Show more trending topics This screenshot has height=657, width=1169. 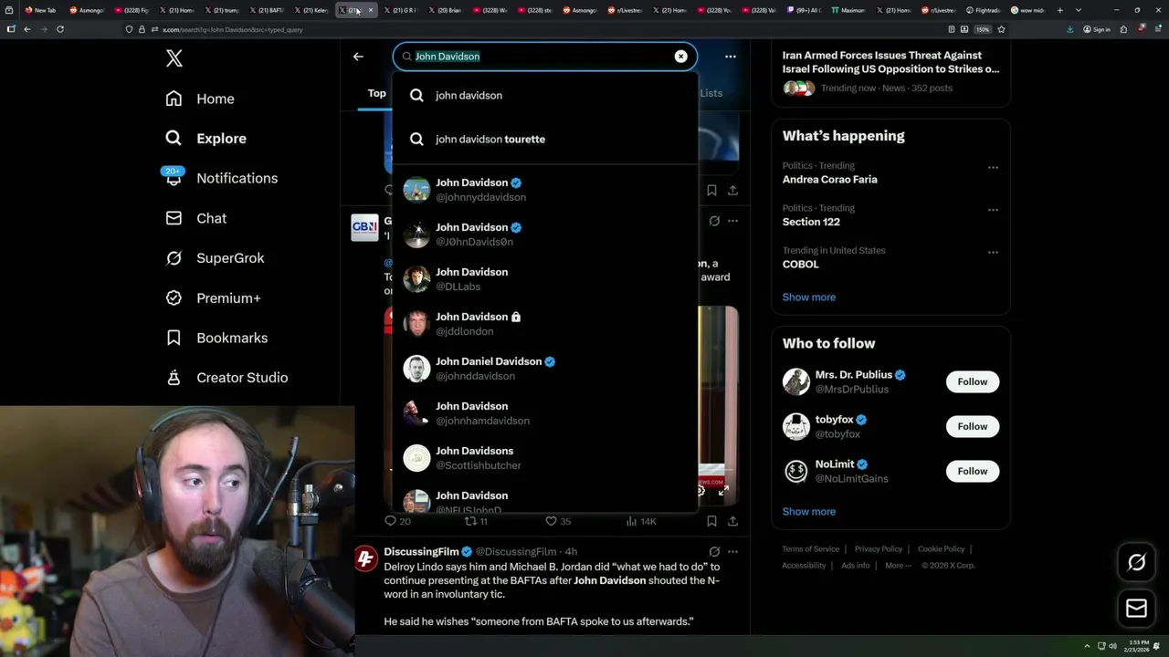click(x=808, y=297)
